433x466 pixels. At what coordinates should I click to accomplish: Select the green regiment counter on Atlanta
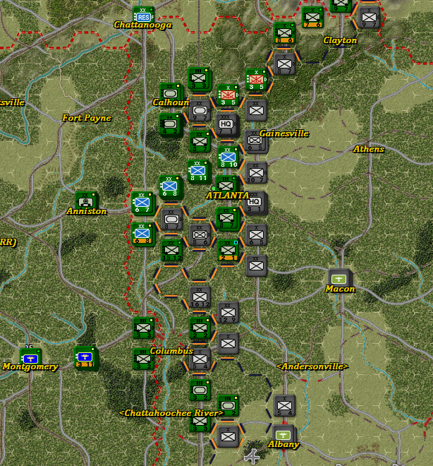pos(226,184)
